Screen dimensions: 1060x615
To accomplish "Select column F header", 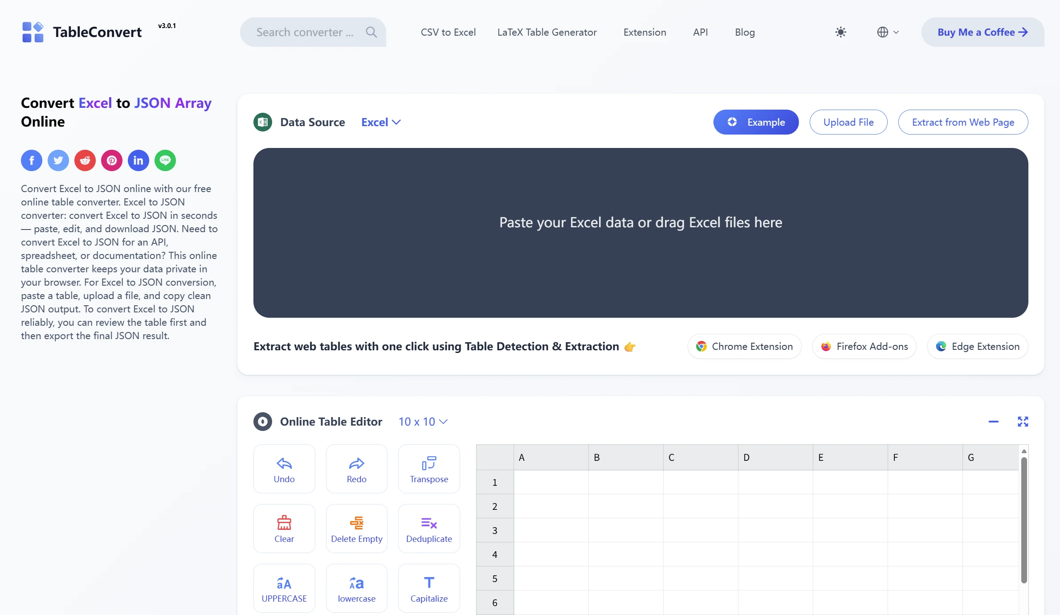I will (x=925, y=457).
